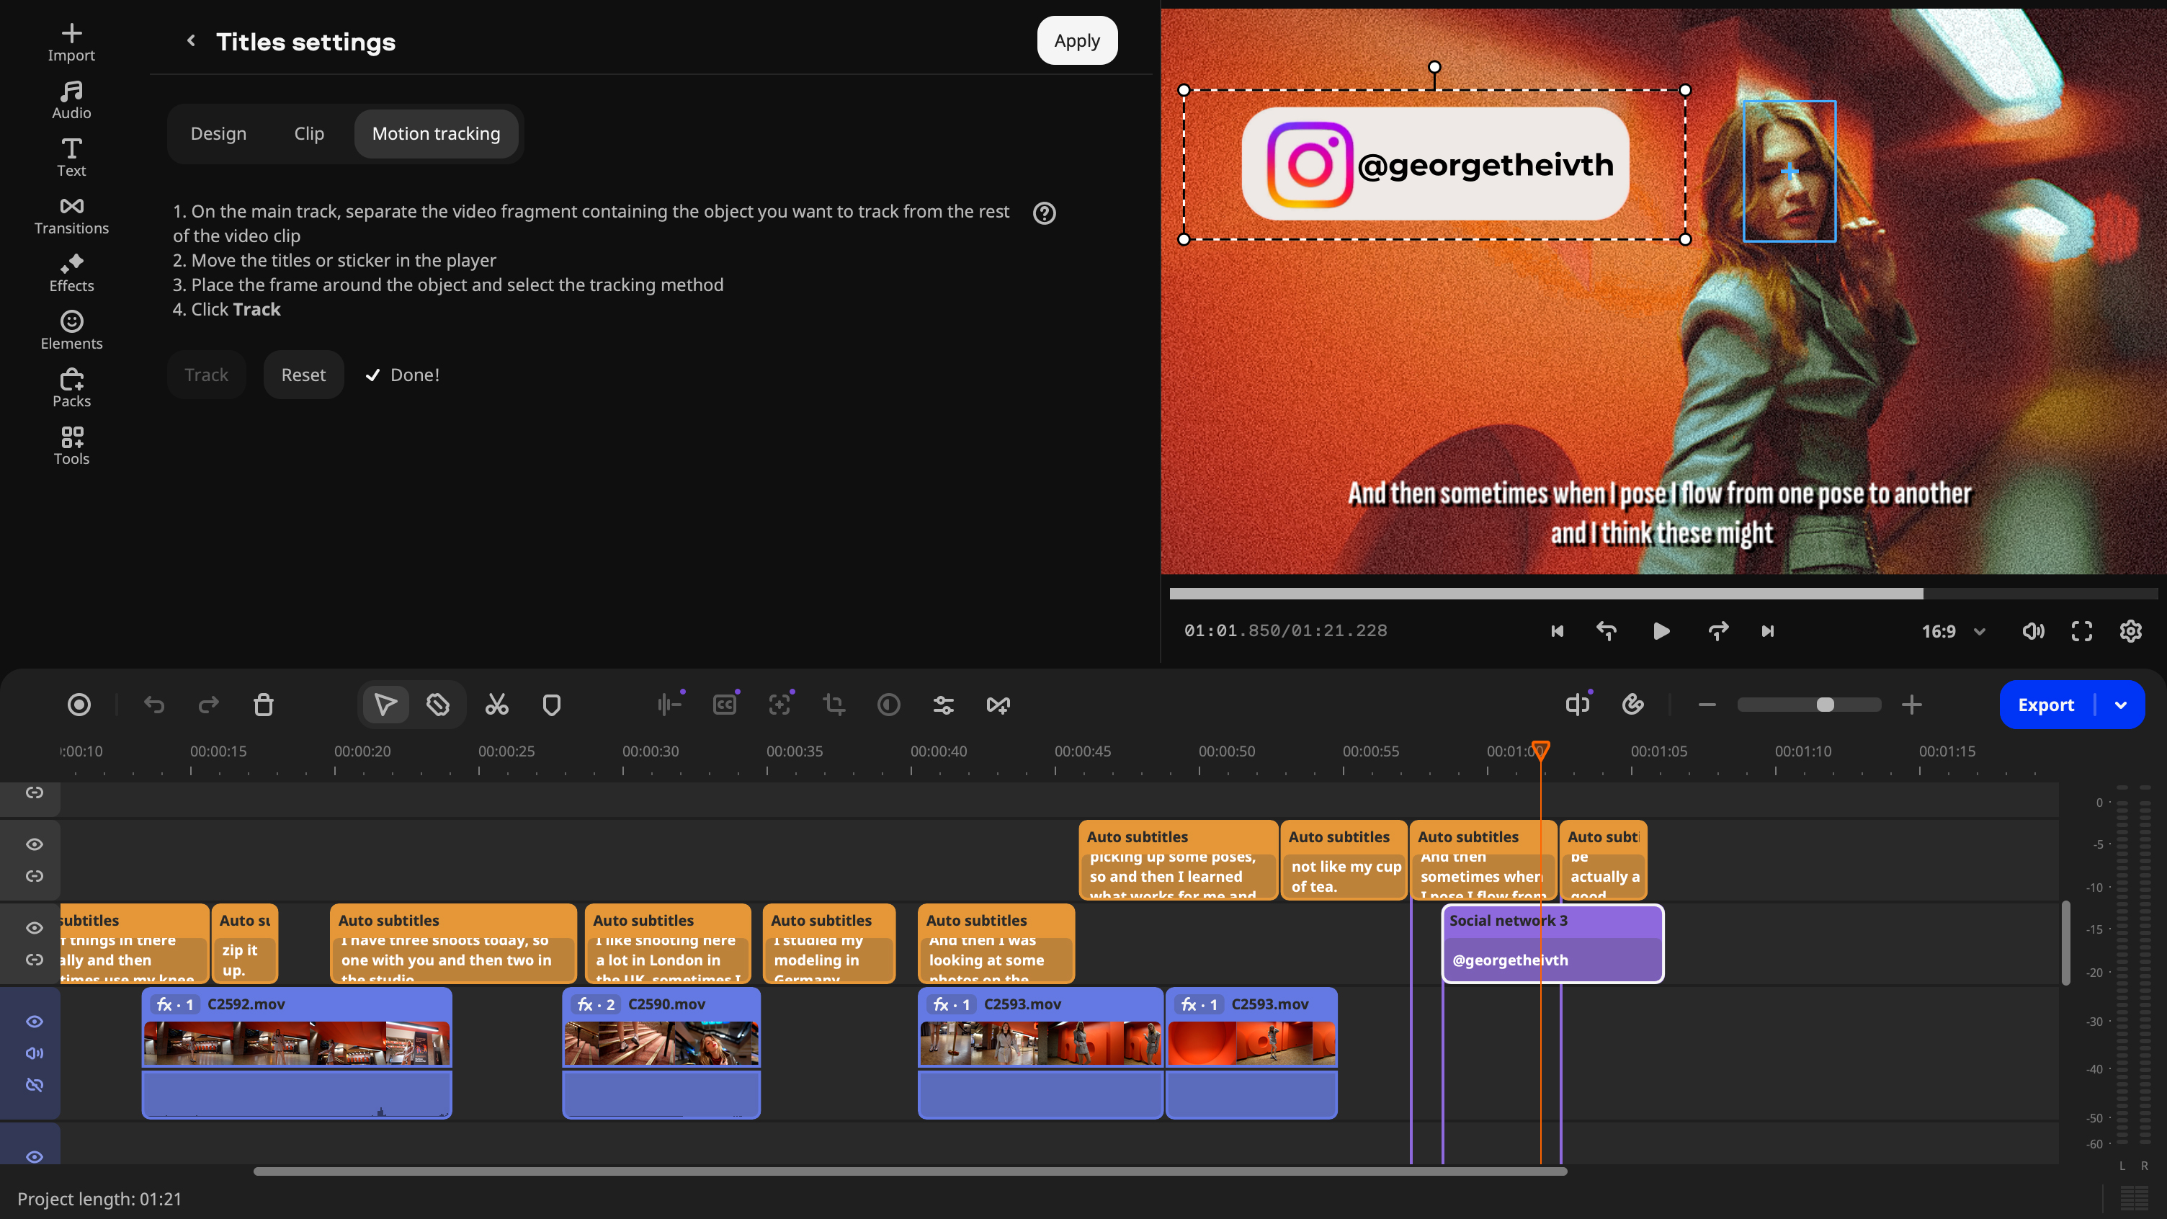Click the timeline horizontal scrollbar
Viewport: 2167px width, 1219px height.
click(x=910, y=1171)
